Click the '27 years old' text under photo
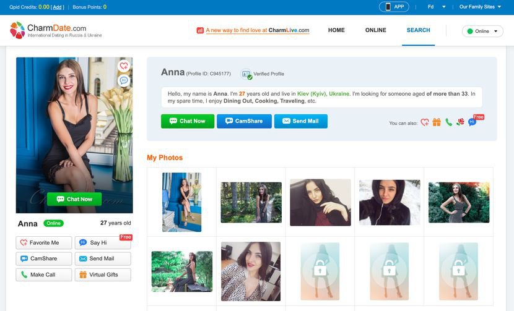 tap(115, 223)
